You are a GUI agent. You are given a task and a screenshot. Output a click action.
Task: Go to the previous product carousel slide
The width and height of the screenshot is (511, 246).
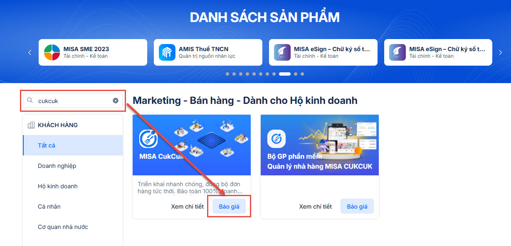(x=30, y=52)
